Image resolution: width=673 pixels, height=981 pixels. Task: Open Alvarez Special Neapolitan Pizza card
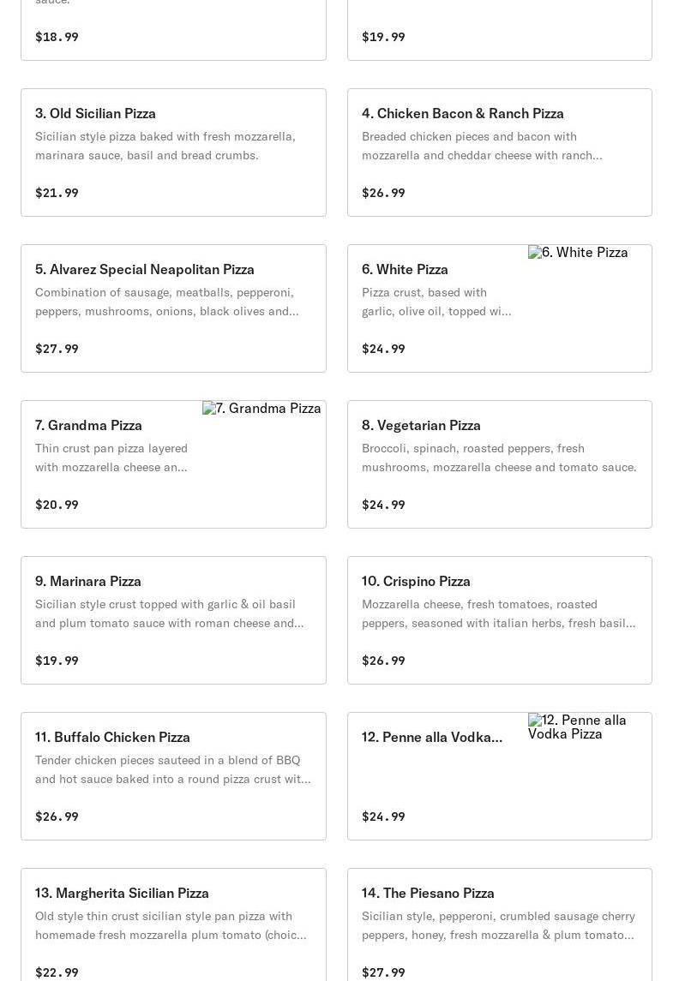145,269
